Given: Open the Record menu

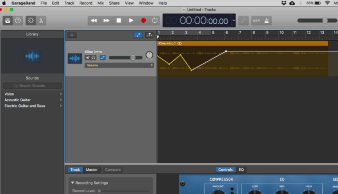Looking at the screenshot, I should coord(86,3).
